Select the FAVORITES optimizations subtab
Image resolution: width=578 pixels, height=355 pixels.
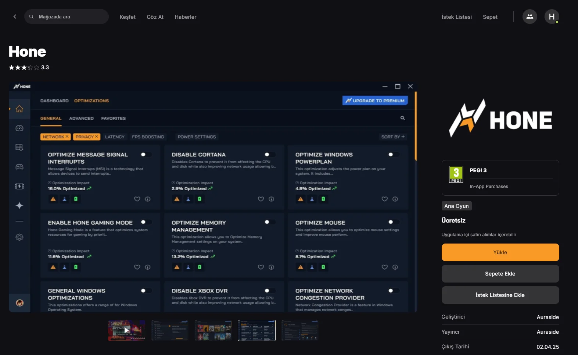(114, 118)
